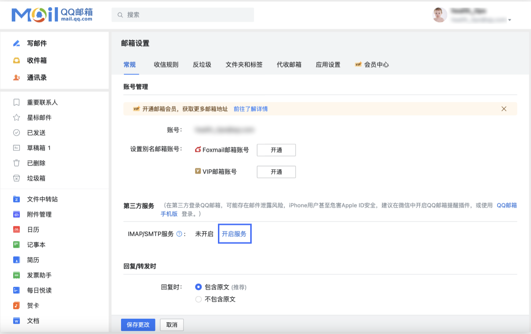
Task: Select the 不包含原文 reply option
Action: [198, 299]
